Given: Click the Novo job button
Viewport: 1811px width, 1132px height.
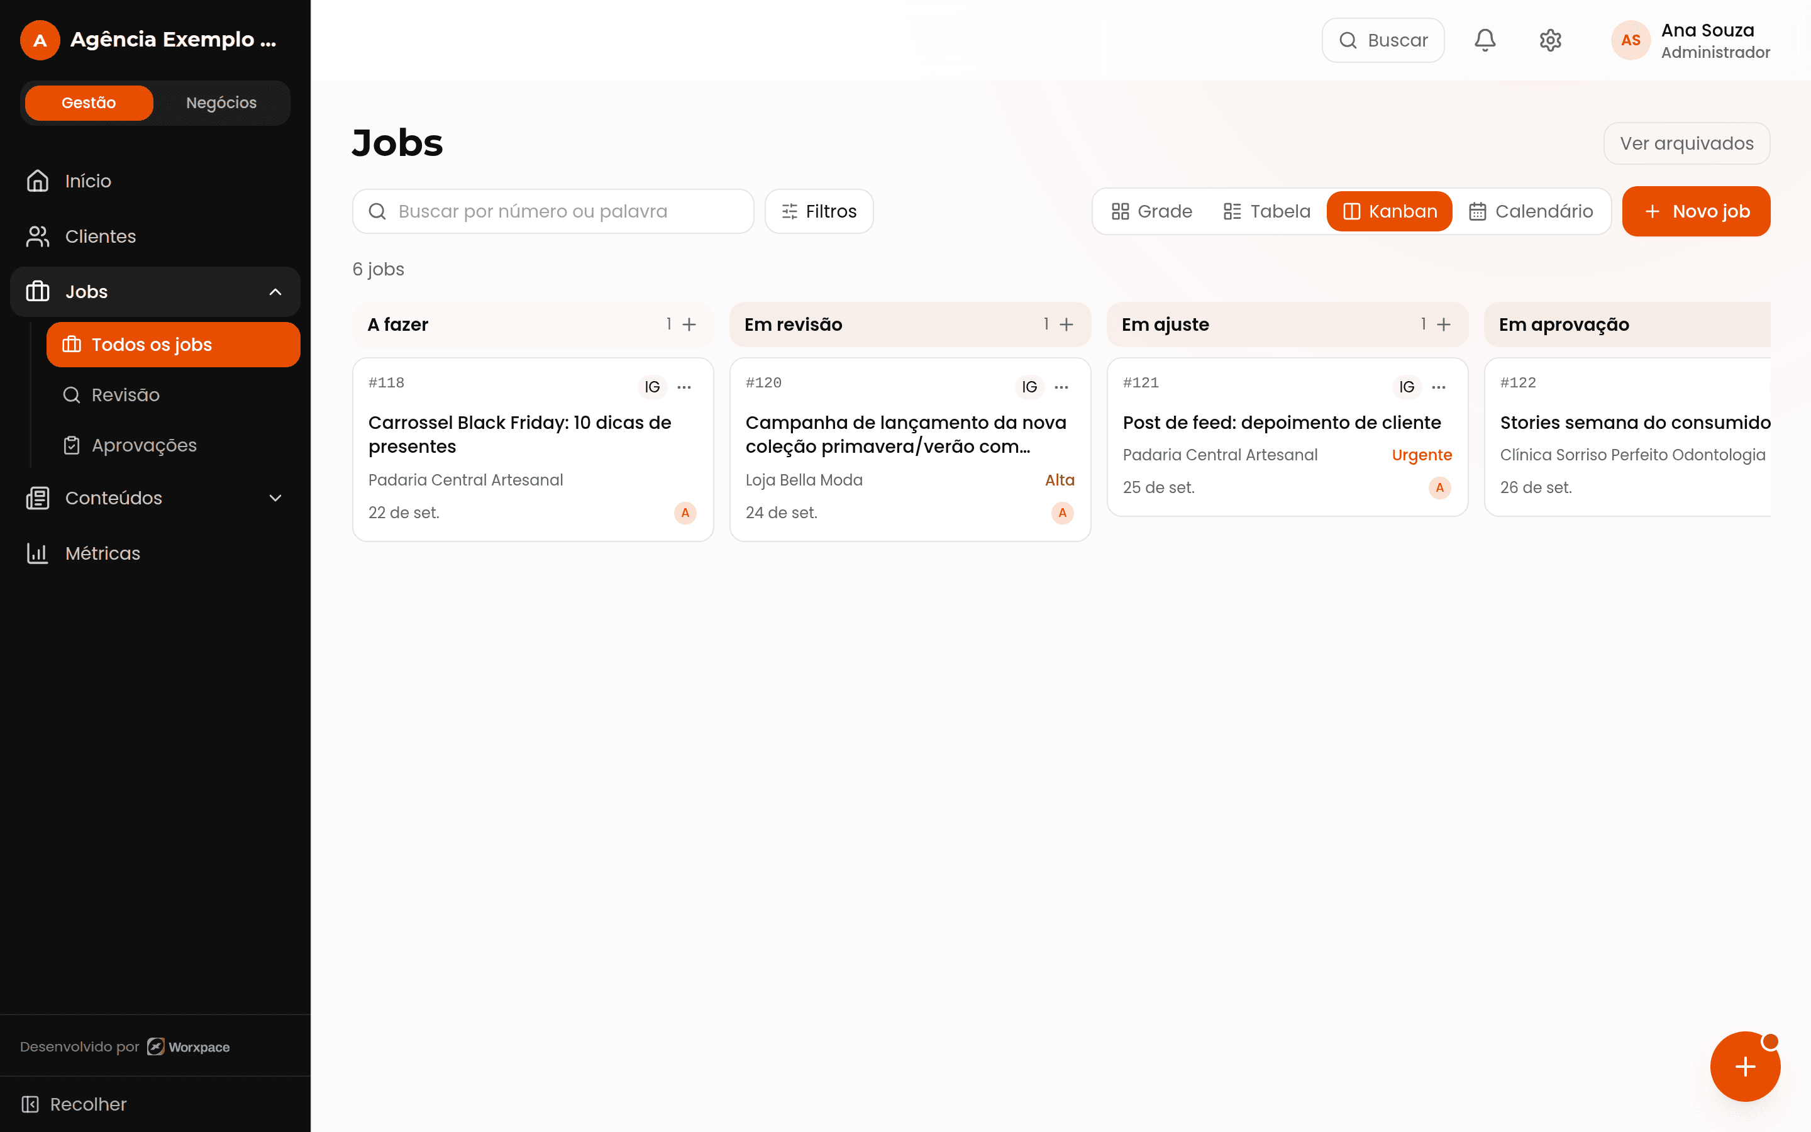Looking at the screenshot, I should (1696, 211).
